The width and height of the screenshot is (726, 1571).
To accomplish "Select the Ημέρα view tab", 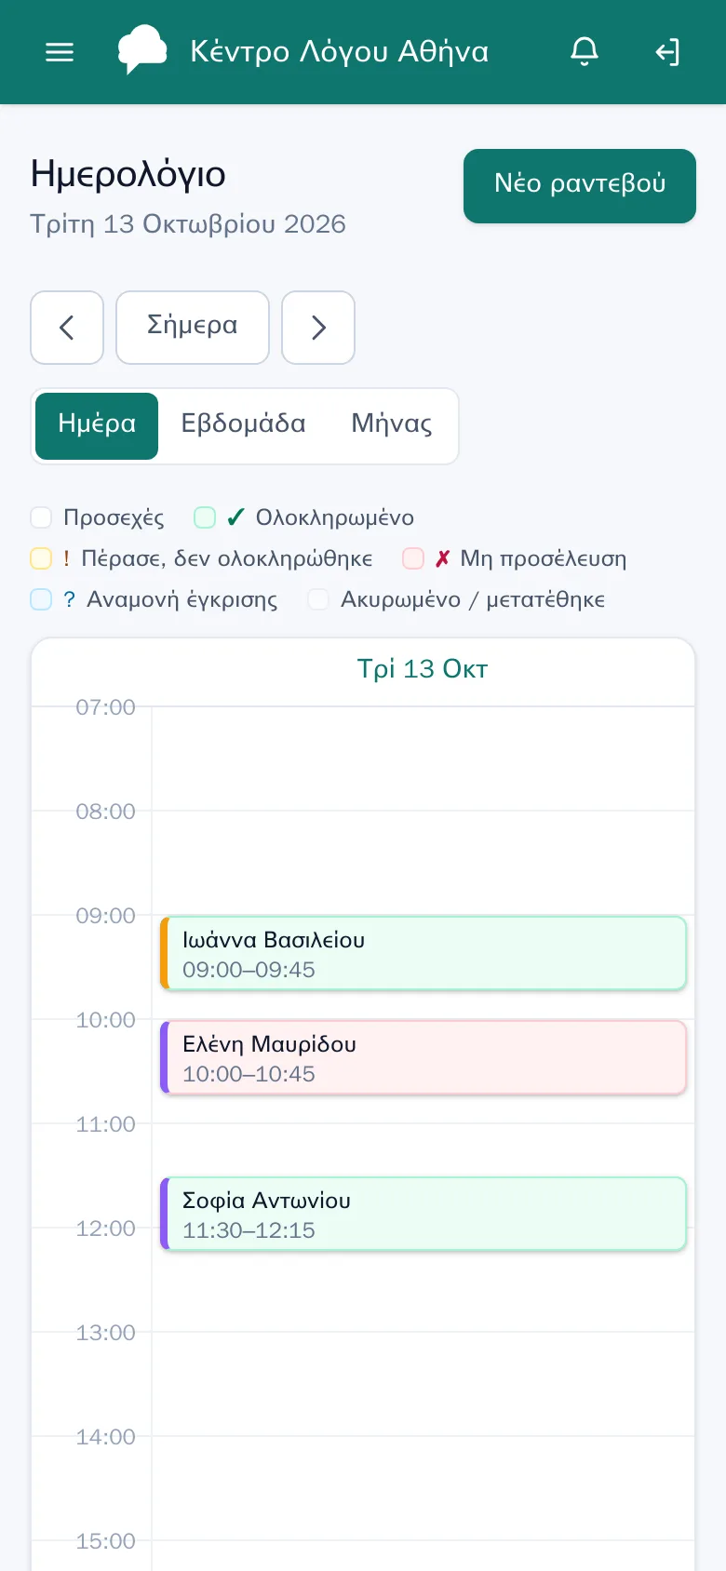I will coord(97,424).
